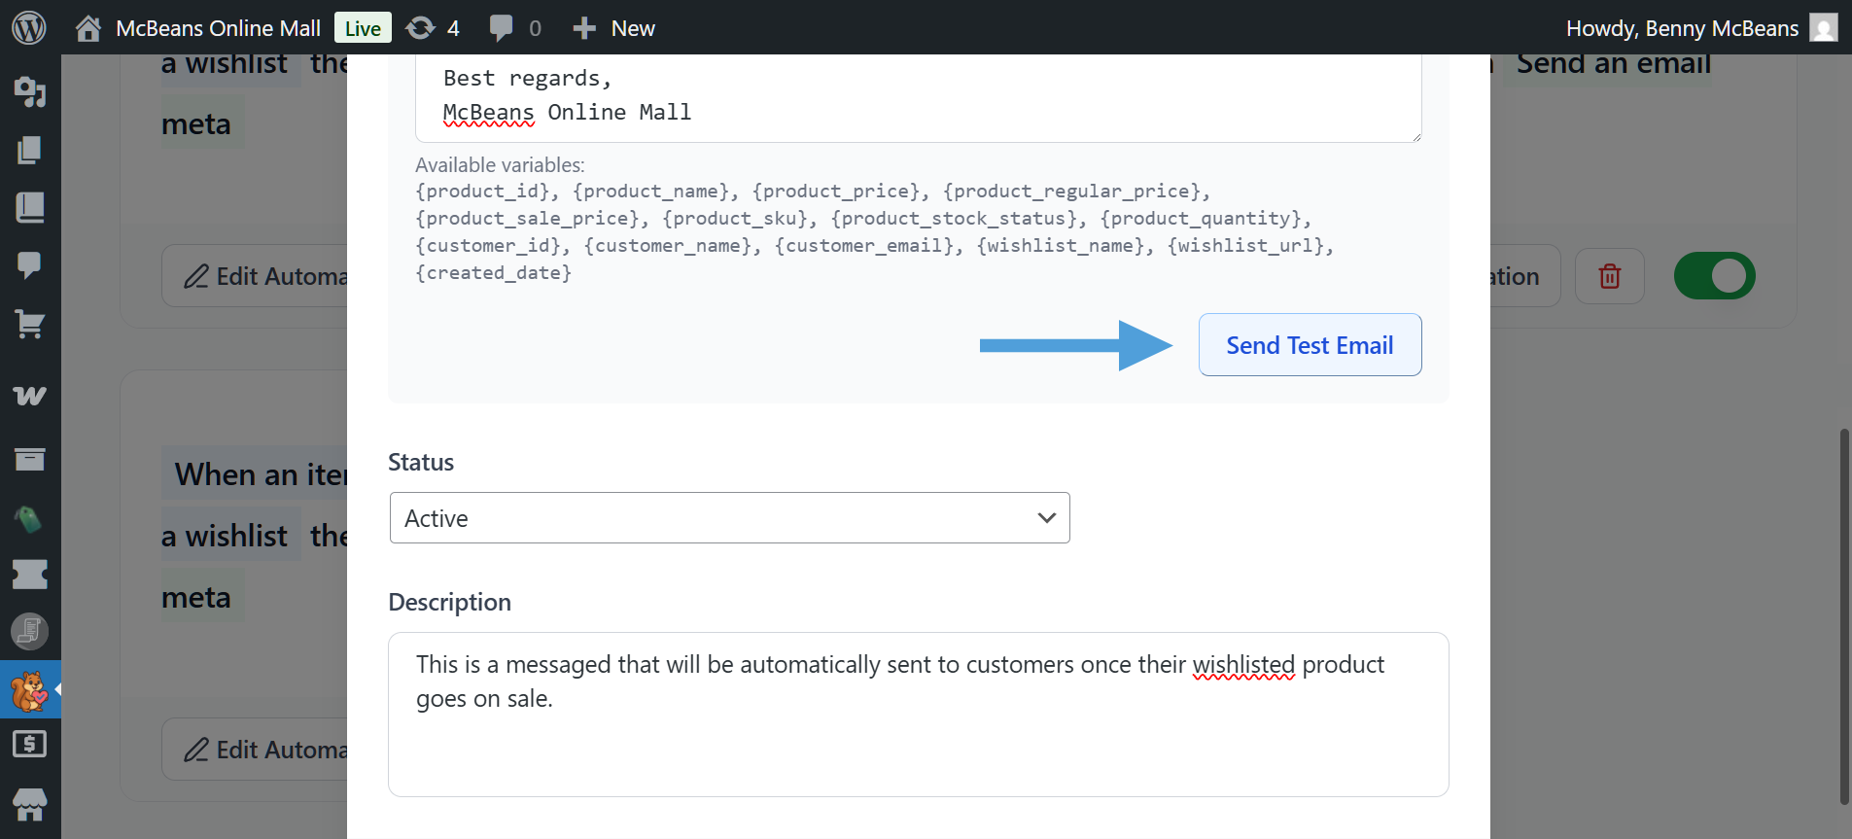Viewport: 1852px width, 839px height.
Task: Open the shopping cart sidebar icon
Action: coord(29,324)
